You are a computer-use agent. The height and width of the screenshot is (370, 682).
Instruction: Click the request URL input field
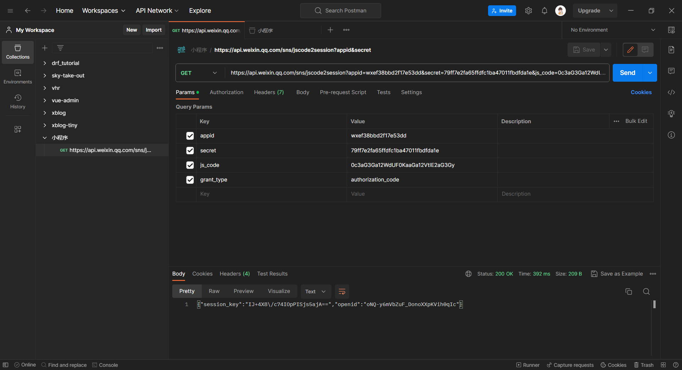coord(416,73)
